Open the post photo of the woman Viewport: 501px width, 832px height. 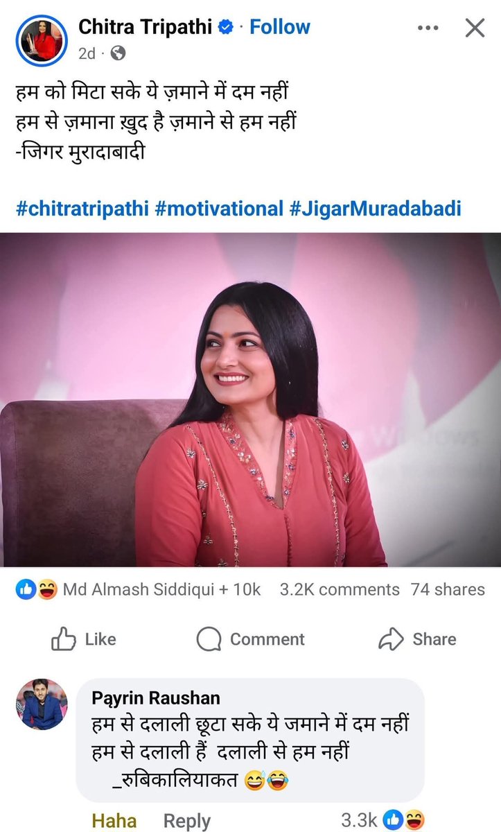click(x=250, y=400)
